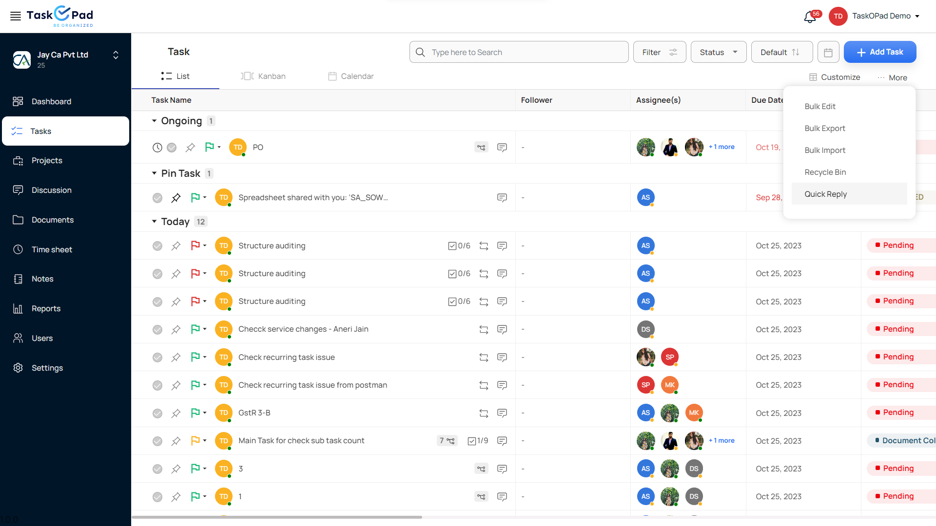Open the notifications bell icon

(x=810, y=17)
